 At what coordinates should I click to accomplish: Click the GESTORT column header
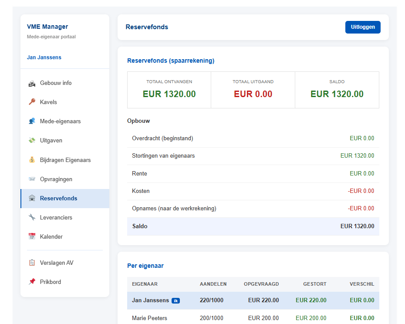point(314,284)
